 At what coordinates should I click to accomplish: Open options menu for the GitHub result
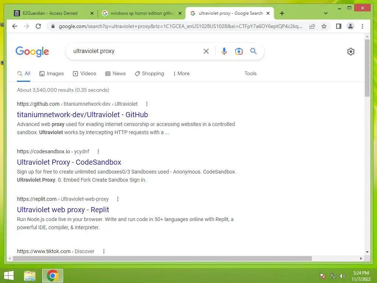(147, 104)
